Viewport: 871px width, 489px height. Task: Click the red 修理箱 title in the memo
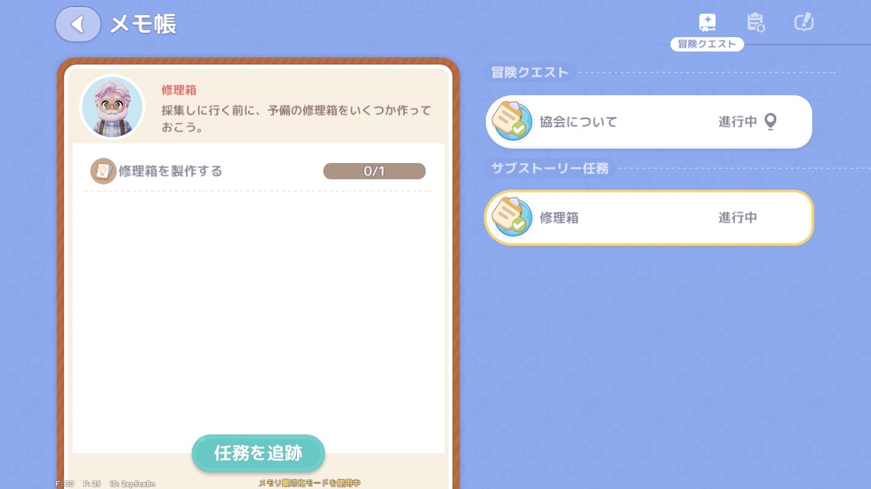point(179,90)
